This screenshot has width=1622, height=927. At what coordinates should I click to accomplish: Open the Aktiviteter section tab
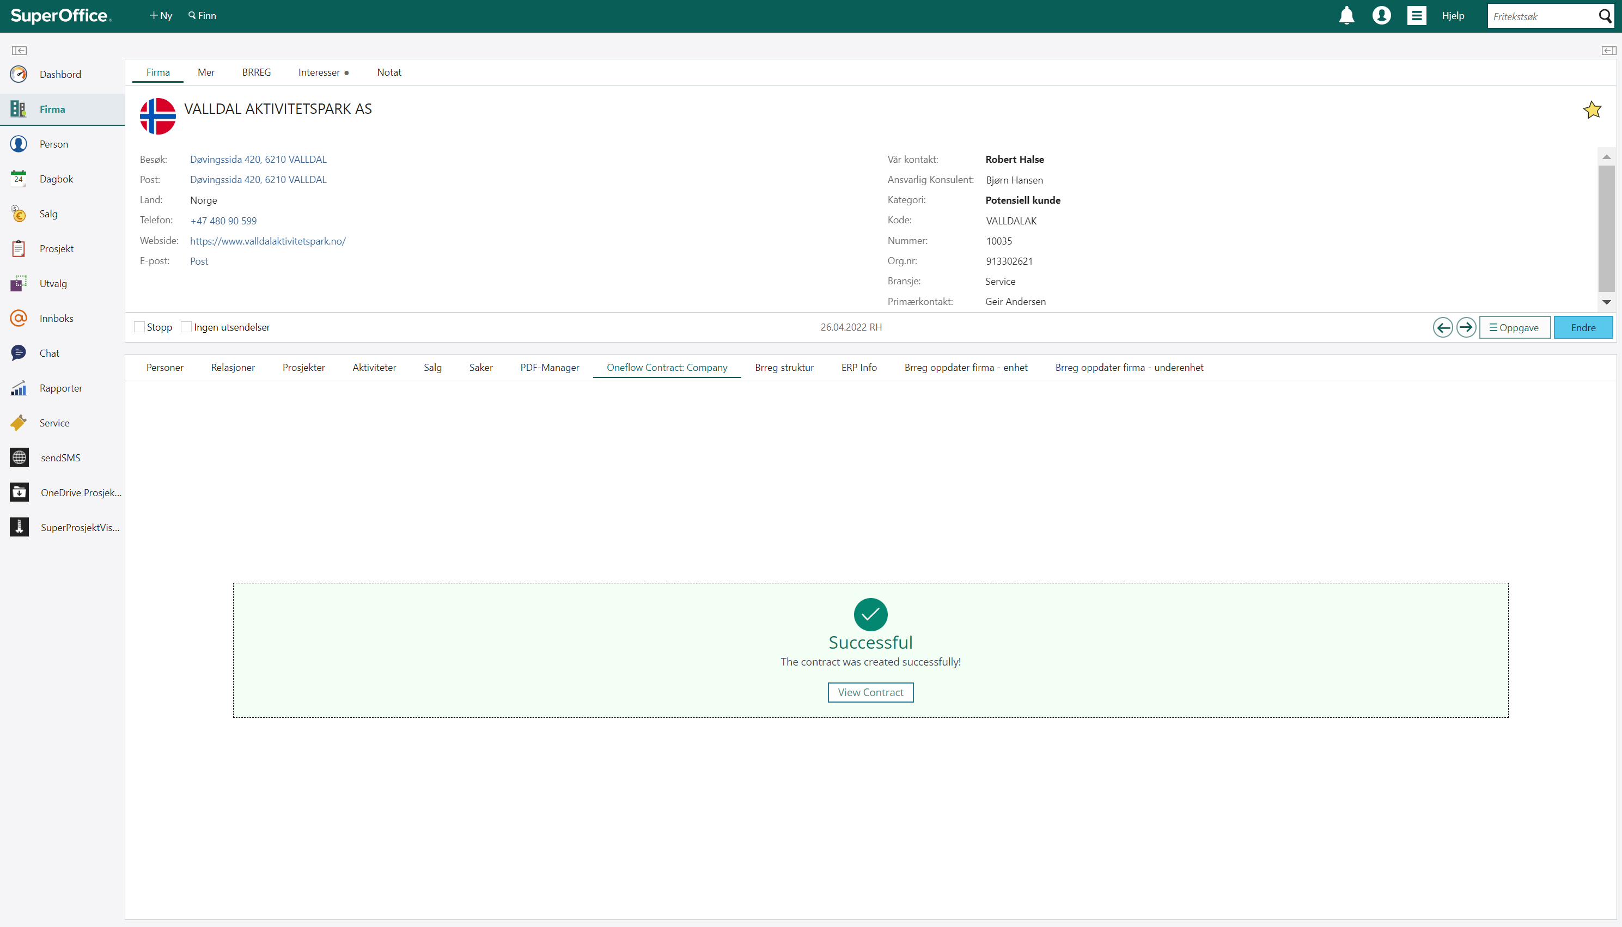pos(374,367)
